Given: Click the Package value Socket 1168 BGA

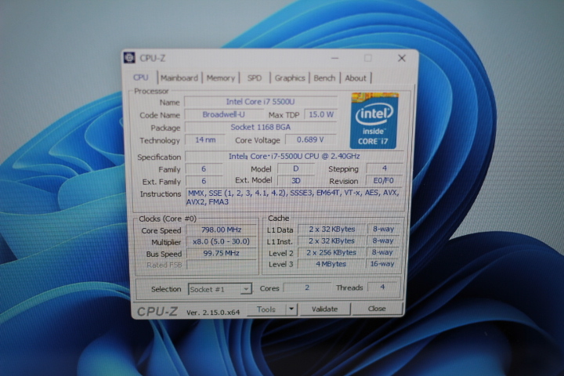Looking at the screenshot, I should pyautogui.click(x=261, y=127).
